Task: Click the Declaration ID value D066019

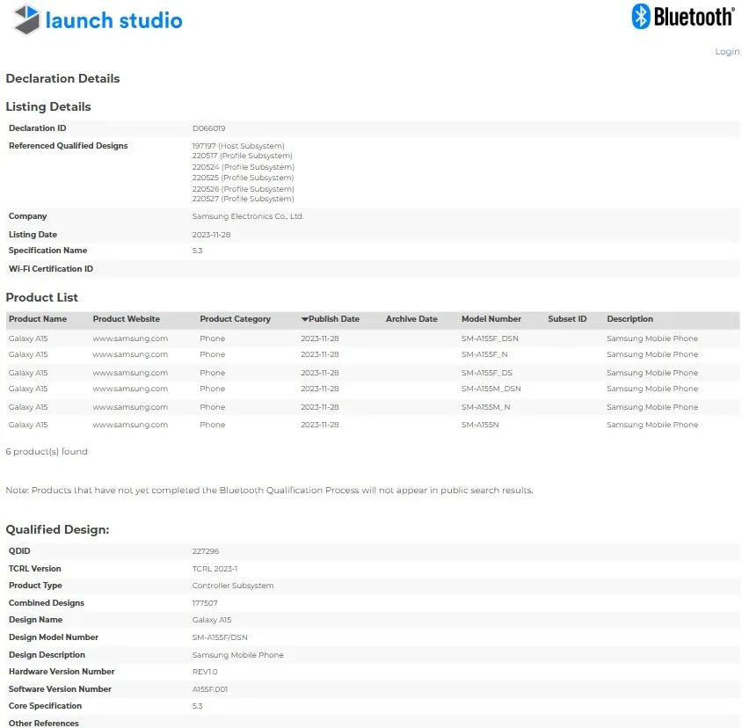Action: 208,128
